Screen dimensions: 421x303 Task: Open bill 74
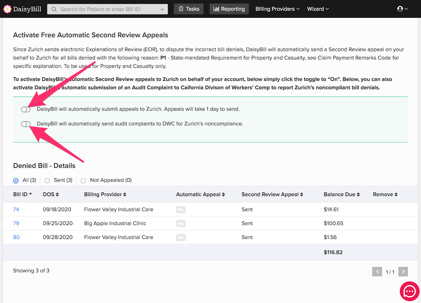click(x=16, y=210)
